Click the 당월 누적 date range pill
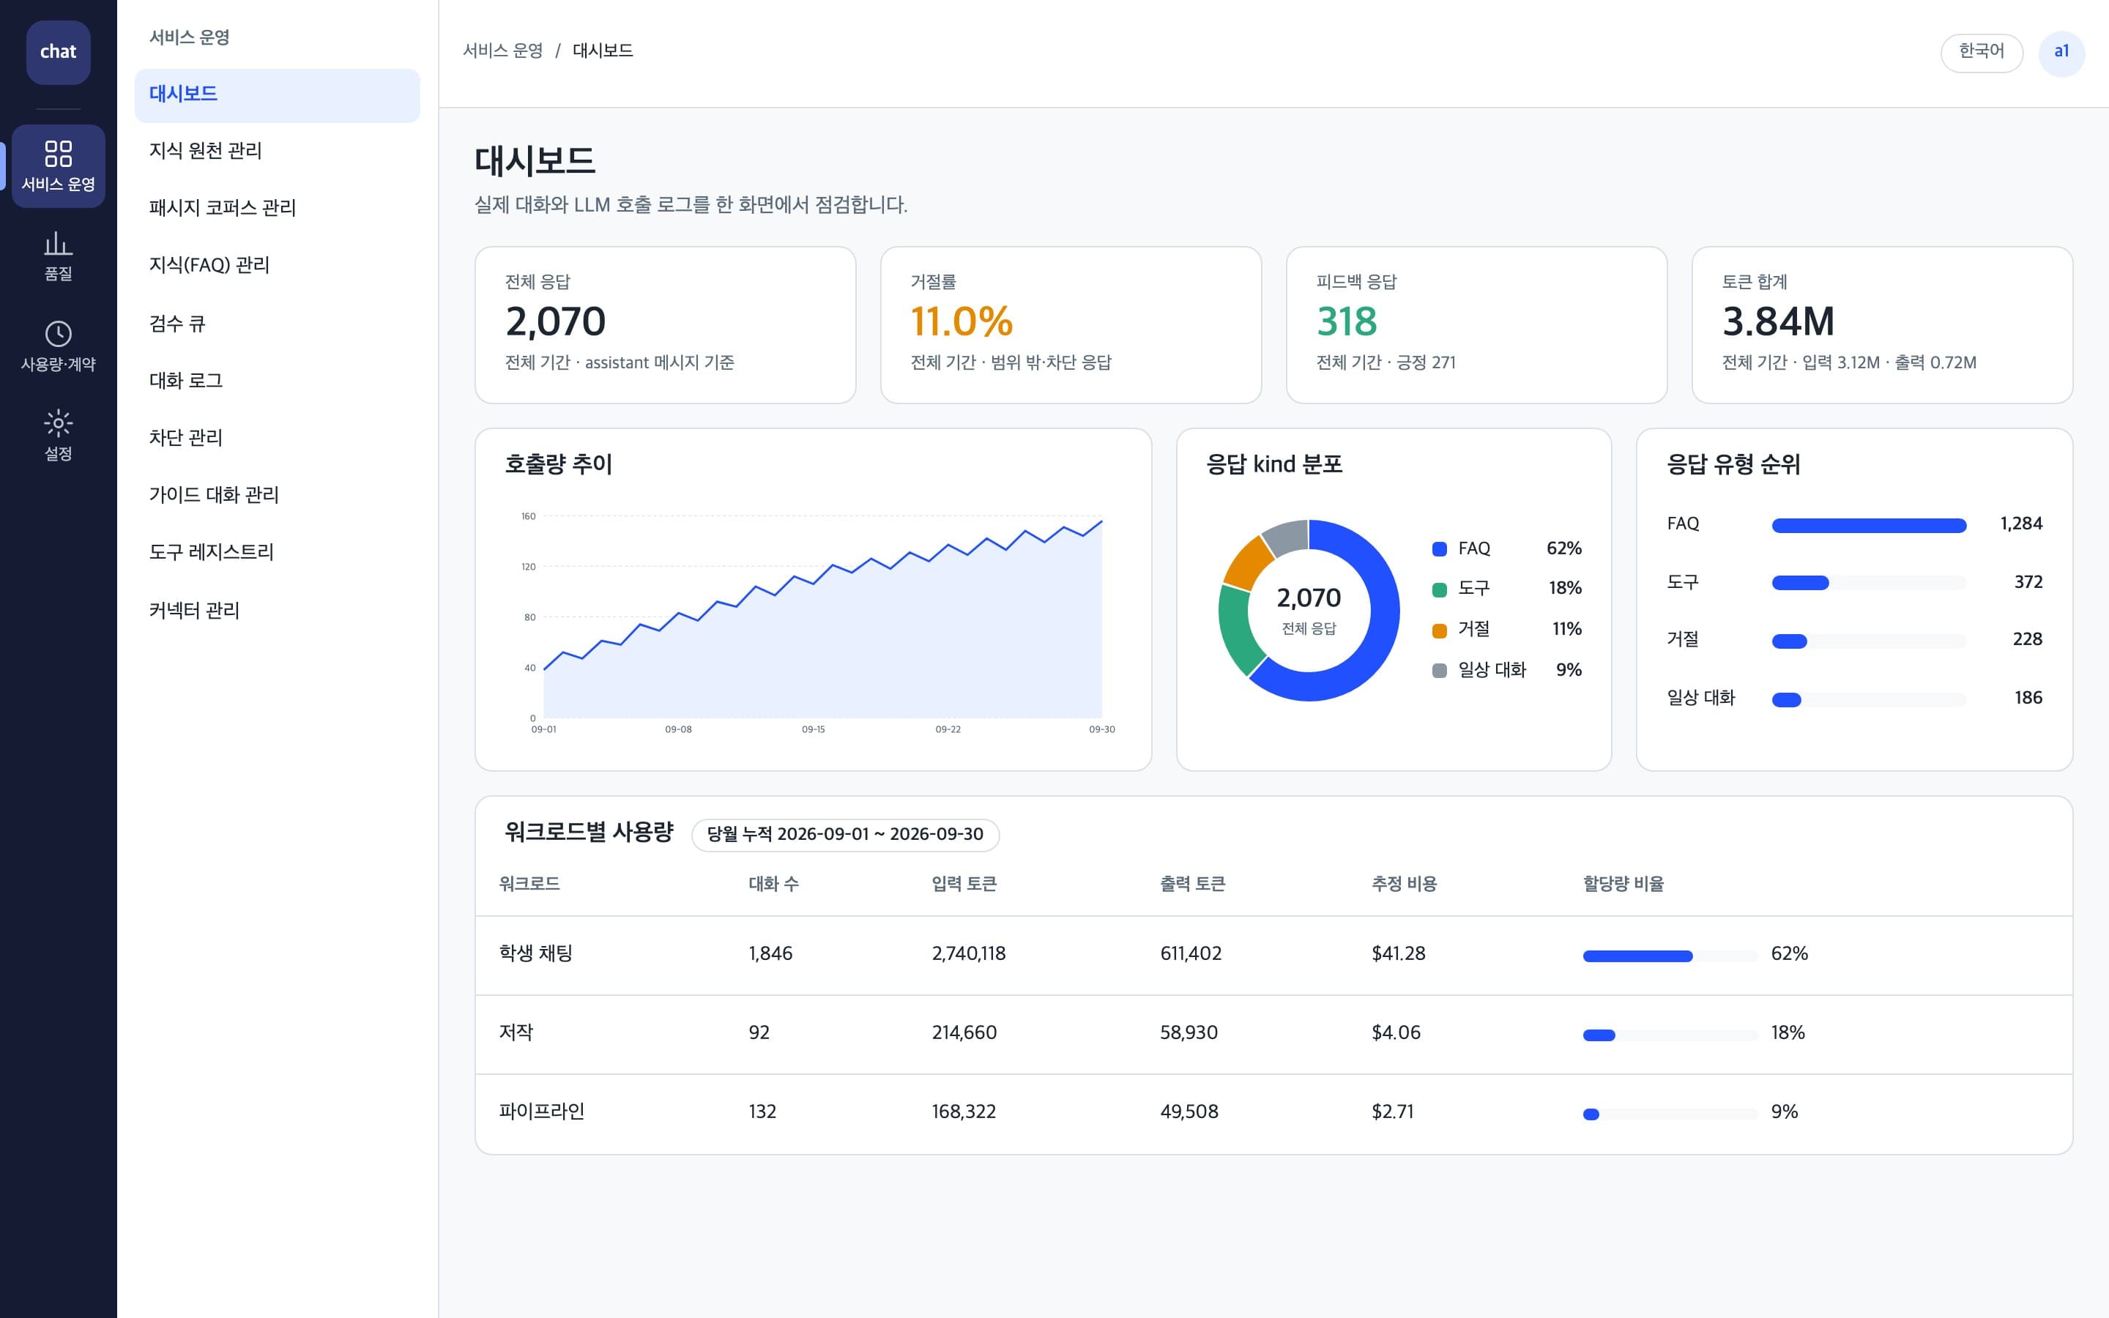 point(844,834)
